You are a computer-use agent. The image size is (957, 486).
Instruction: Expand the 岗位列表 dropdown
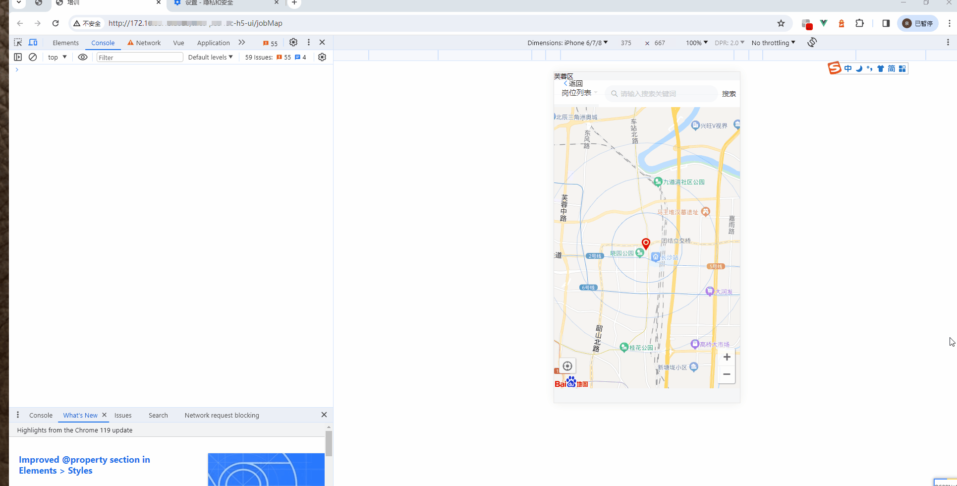[x=579, y=93]
